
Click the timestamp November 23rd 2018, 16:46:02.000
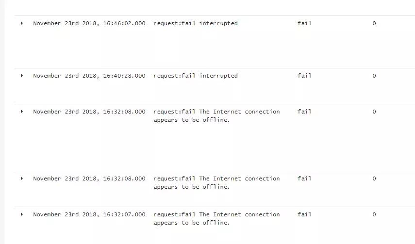point(89,23)
